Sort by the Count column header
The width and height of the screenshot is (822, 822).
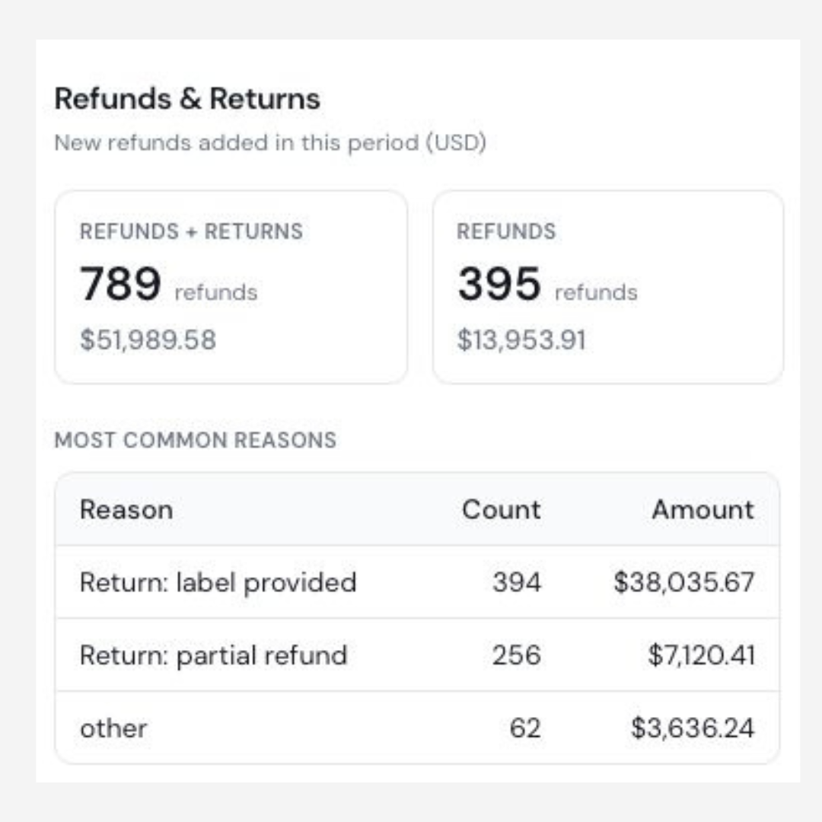pos(501,509)
